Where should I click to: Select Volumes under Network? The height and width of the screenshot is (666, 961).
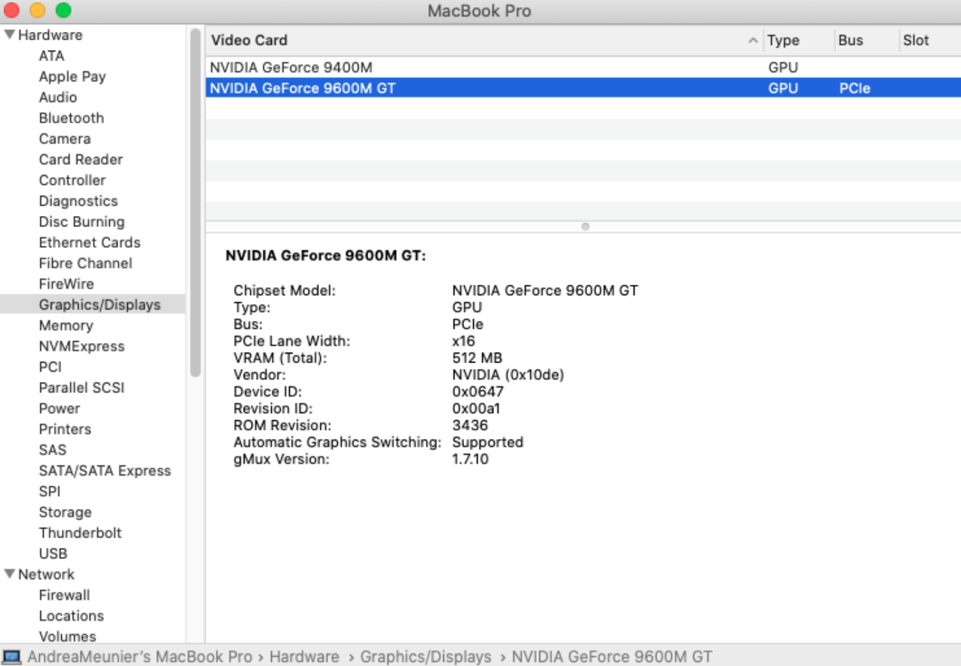point(67,636)
